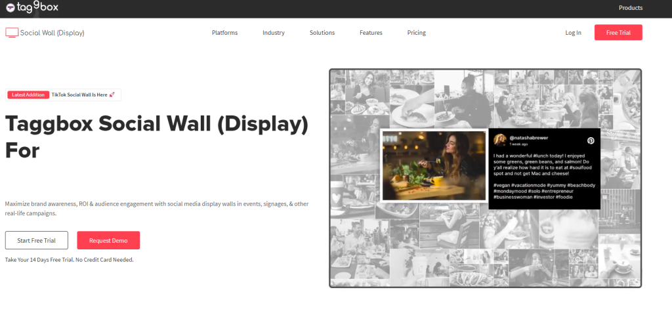
Task: Click the Social Wall (Display) monitor icon
Action: (12, 33)
